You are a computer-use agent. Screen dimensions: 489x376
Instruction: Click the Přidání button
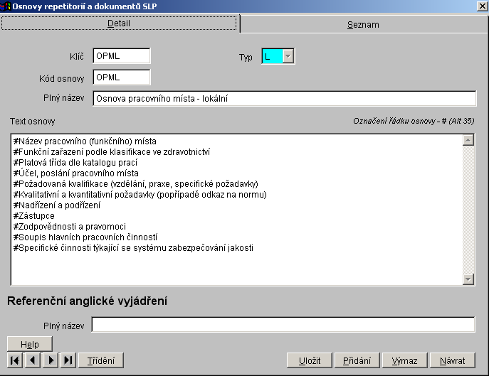tap(357, 360)
